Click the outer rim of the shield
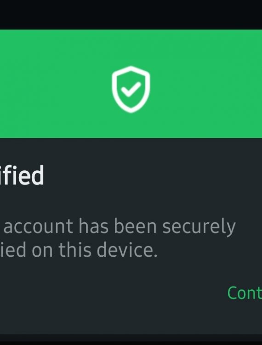 (x=114, y=88)
